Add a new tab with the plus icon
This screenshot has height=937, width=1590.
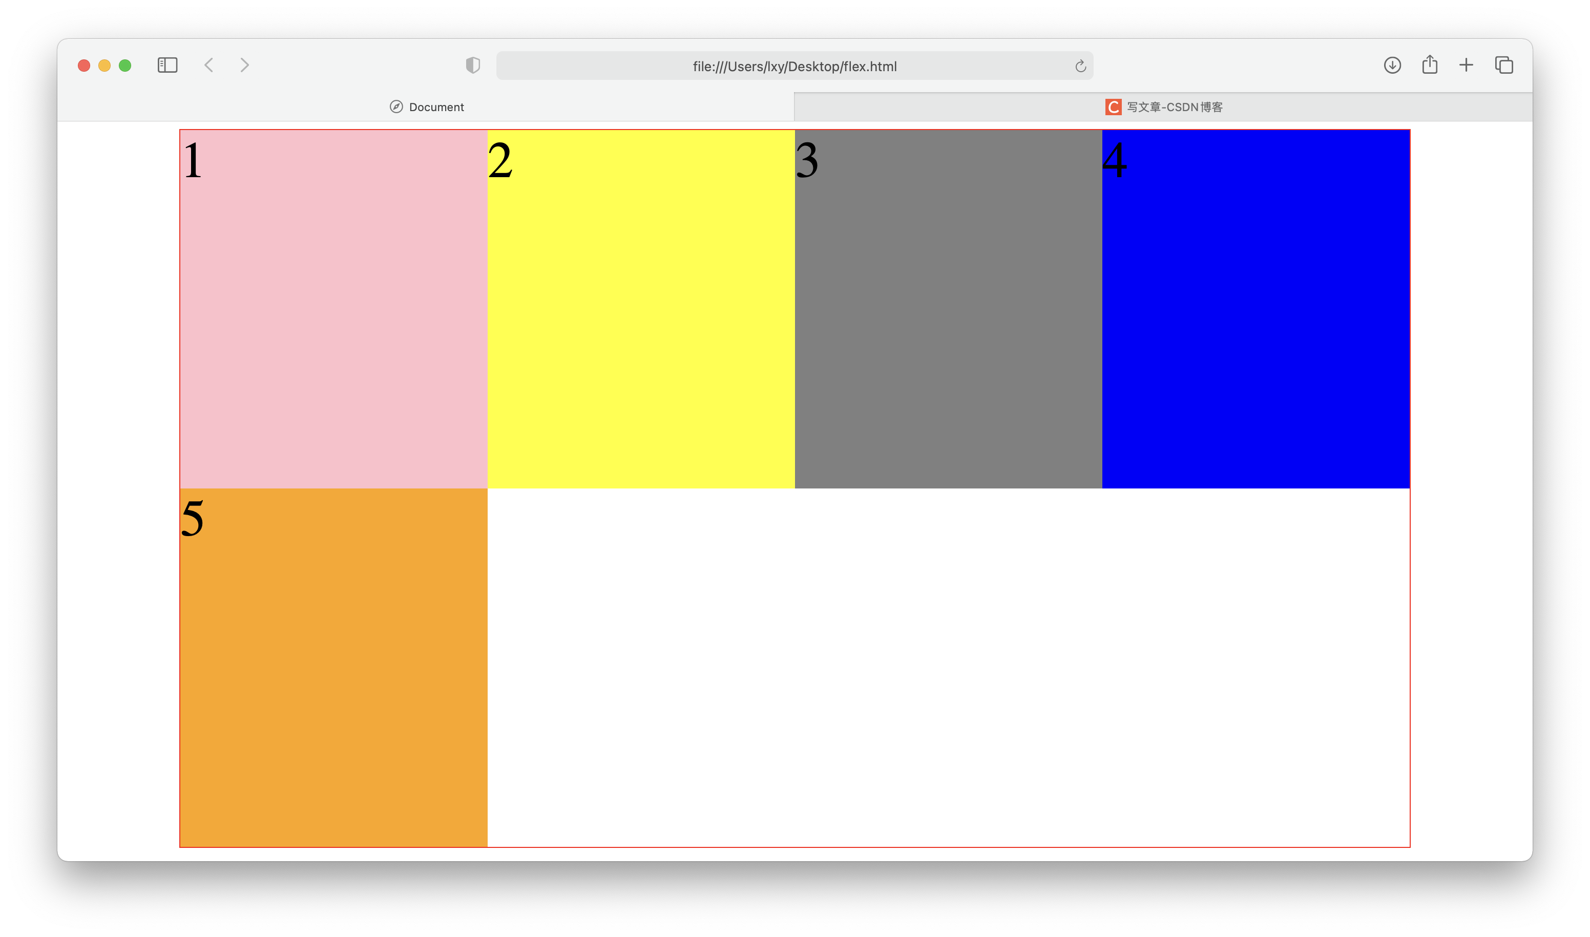(1466, 65)
